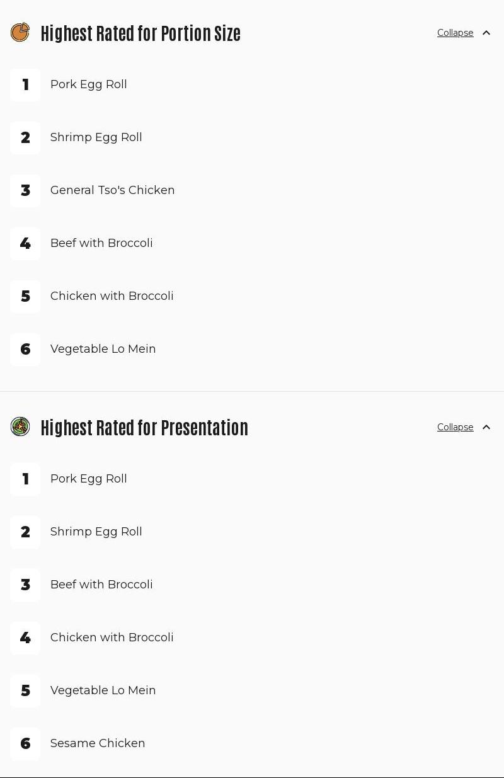Click the Highest Rated for Portion Size heading
The image size is (504, 778).
140,33
